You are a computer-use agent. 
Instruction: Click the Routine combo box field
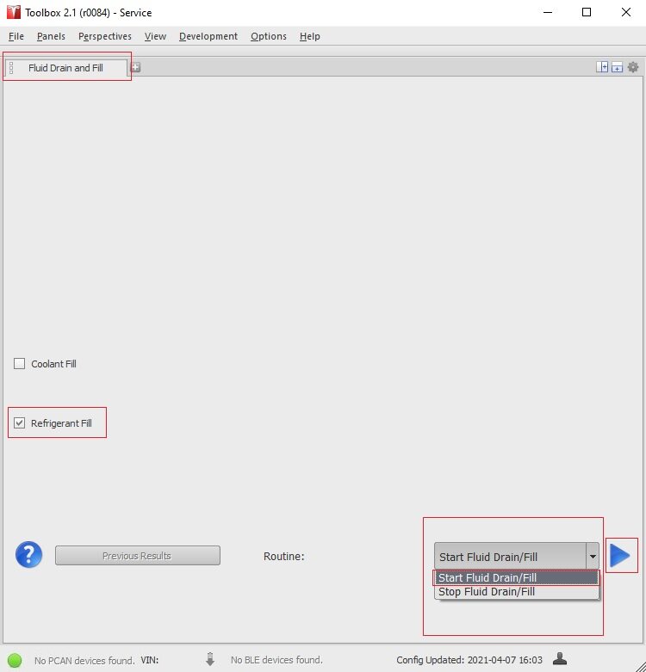[509, 557]
